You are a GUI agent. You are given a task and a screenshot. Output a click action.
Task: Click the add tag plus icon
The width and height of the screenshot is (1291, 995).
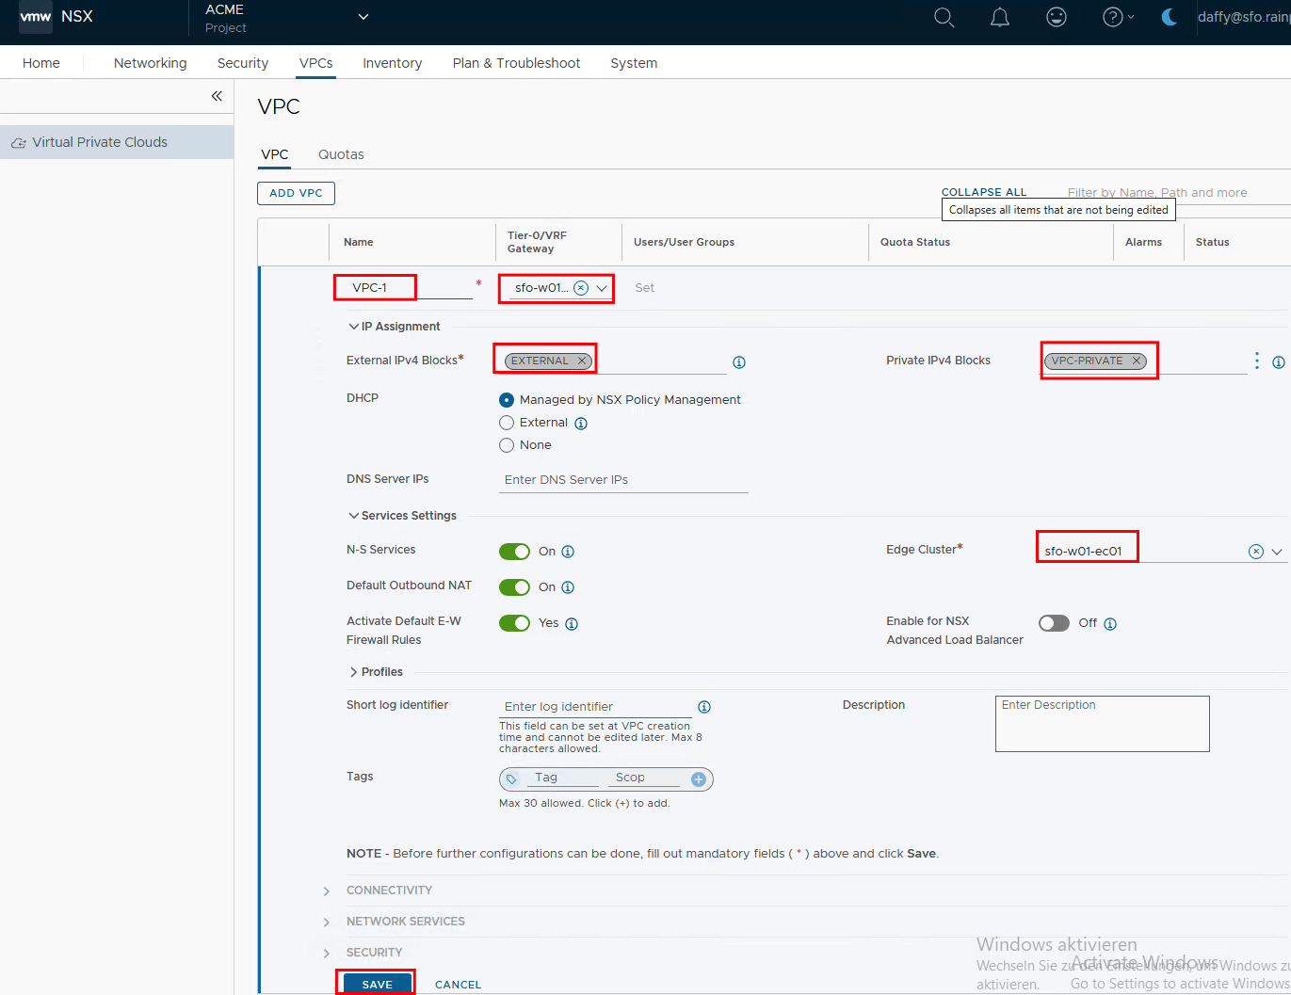pos(699,778)
